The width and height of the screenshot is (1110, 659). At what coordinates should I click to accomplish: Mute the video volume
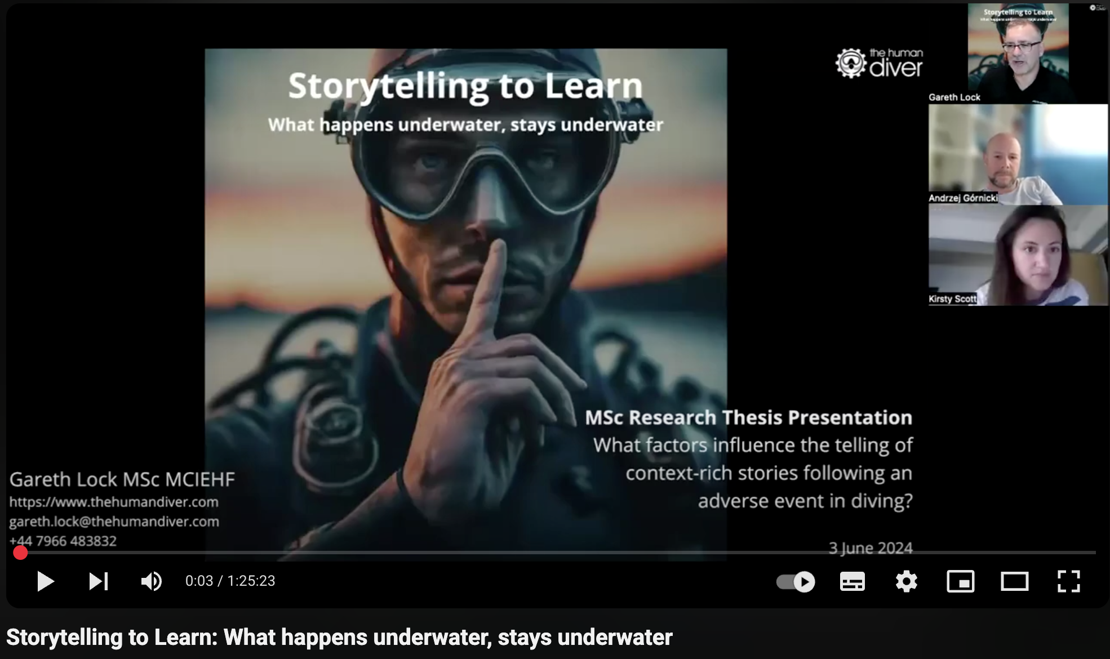[151, 581]
